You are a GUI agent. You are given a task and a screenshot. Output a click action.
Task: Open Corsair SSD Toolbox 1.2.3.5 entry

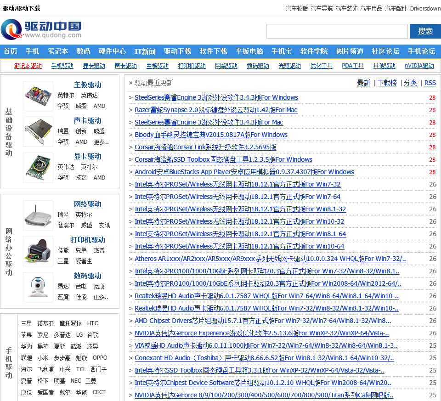coord(223,159)
